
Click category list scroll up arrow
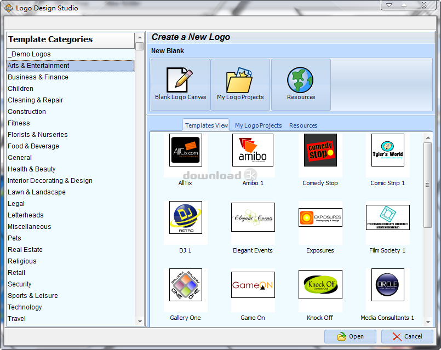pyautogui.click(x=140, y=37)
